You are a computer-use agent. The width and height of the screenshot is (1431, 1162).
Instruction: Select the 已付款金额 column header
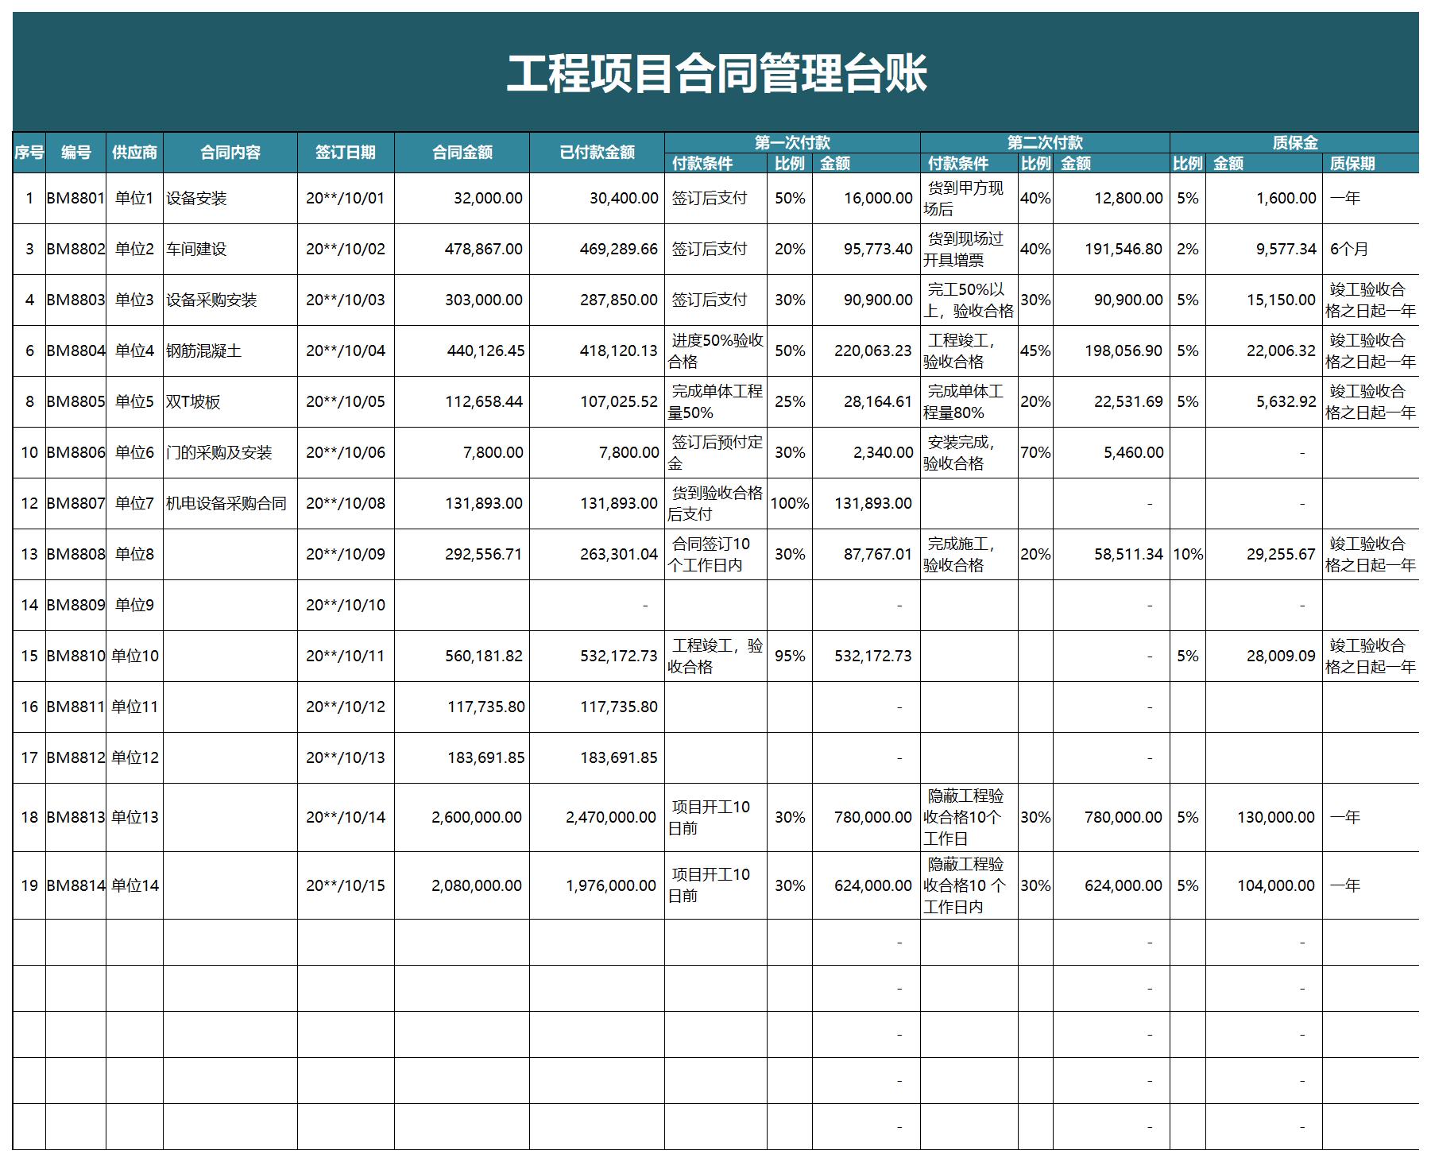point(598,153)
